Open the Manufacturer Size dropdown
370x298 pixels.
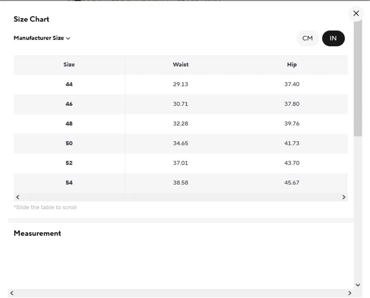[x=42, y=38]
